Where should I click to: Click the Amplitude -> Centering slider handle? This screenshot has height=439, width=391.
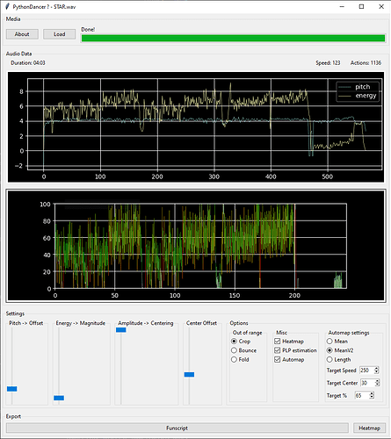pyautogui.click(x=121, y=330)
